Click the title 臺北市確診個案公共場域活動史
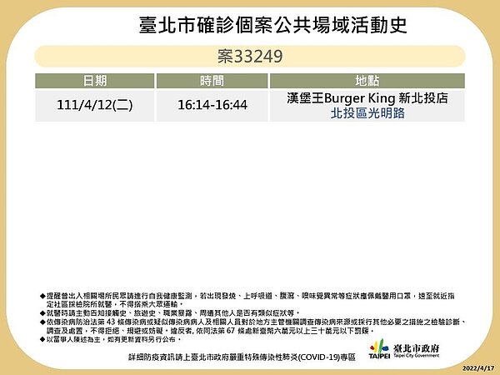The width and height of the screenshot is (500, 375). click(273, 25)
